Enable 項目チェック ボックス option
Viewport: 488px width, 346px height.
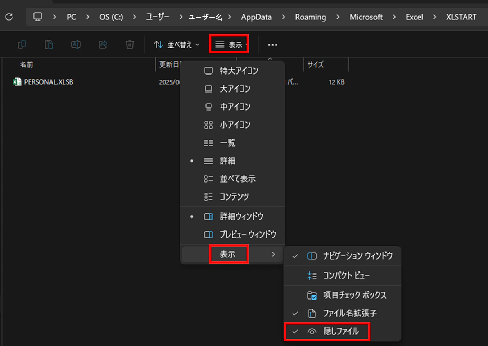pyautogui.click(x=342, y=295)
